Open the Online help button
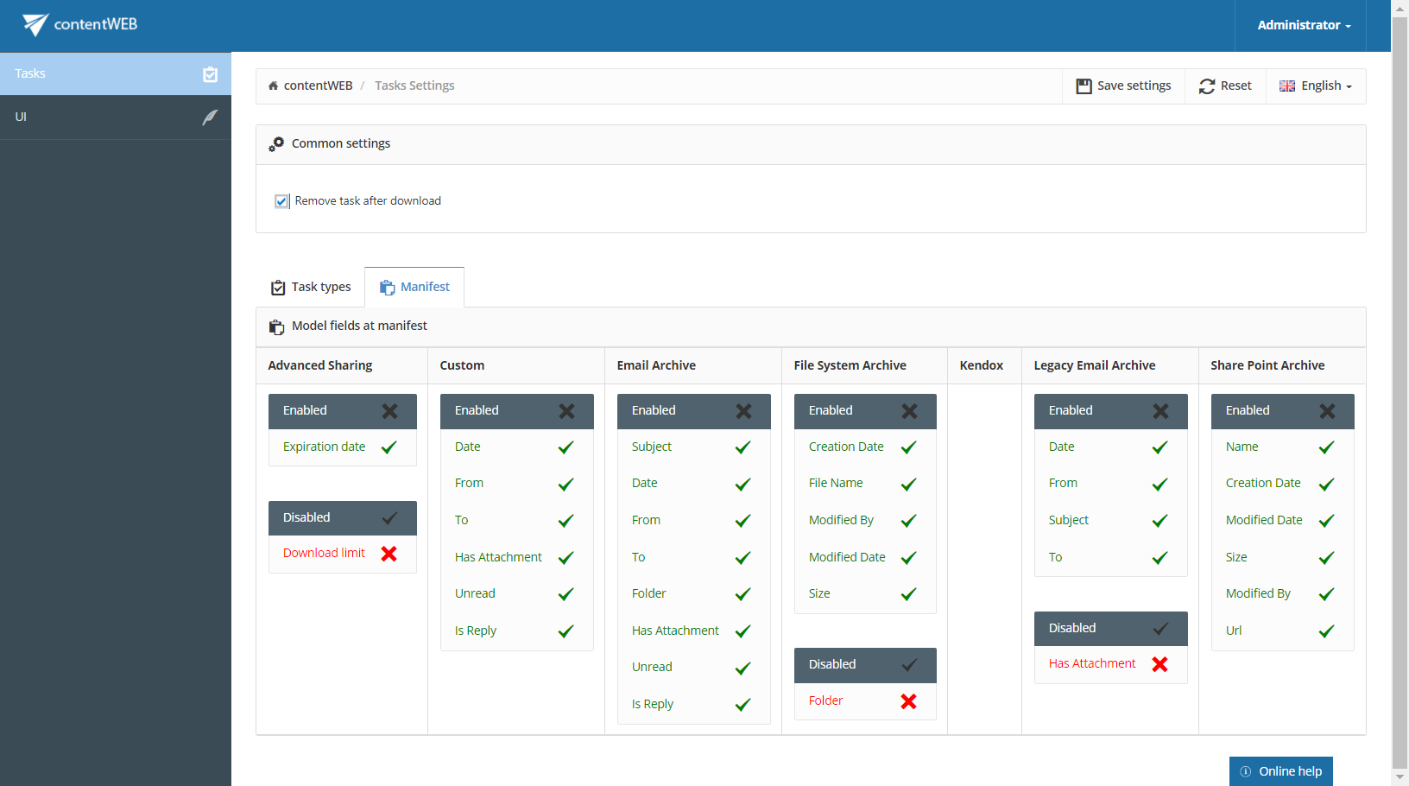This screenshot has width=1409, height=786. (x=1281, y=771)
